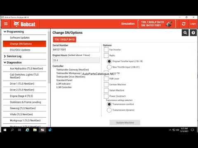Select New Throttle Input radio button
Viewport: 198px width, 148px height.
pyautogui.click(x=109, y=67)
